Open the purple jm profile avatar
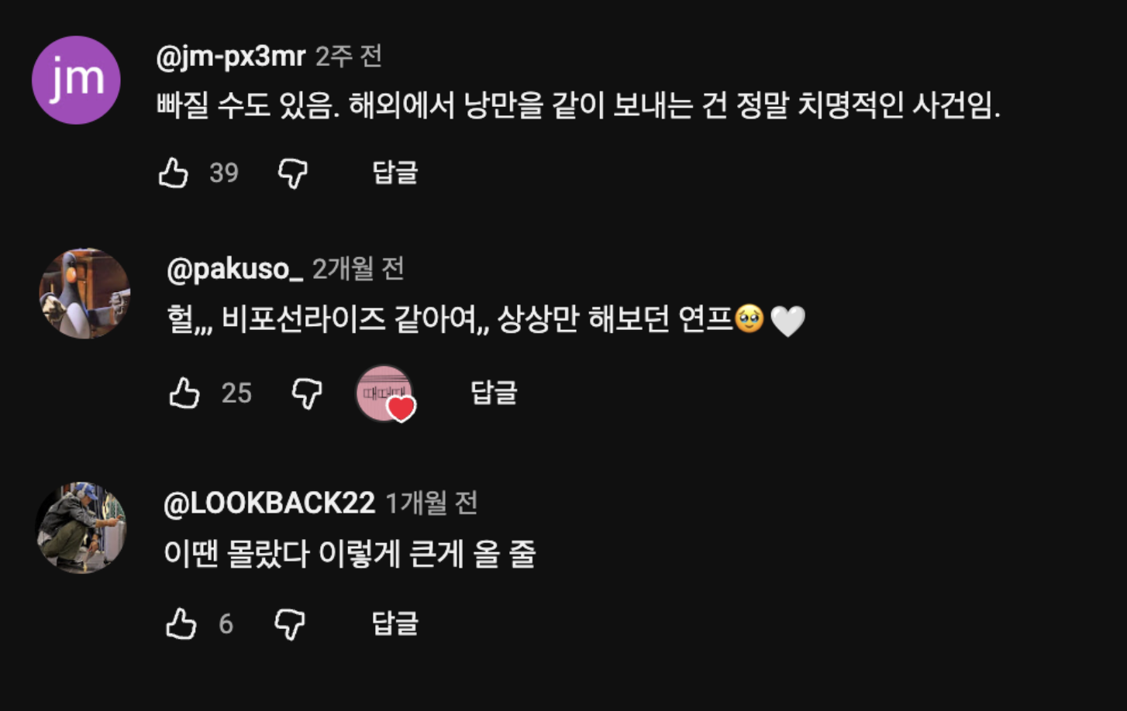1127x711 pixels. (76, 80)
